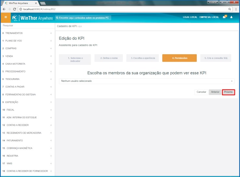
Task: Close the WinThor Anywhere browser tab
Action: point(36,3)
